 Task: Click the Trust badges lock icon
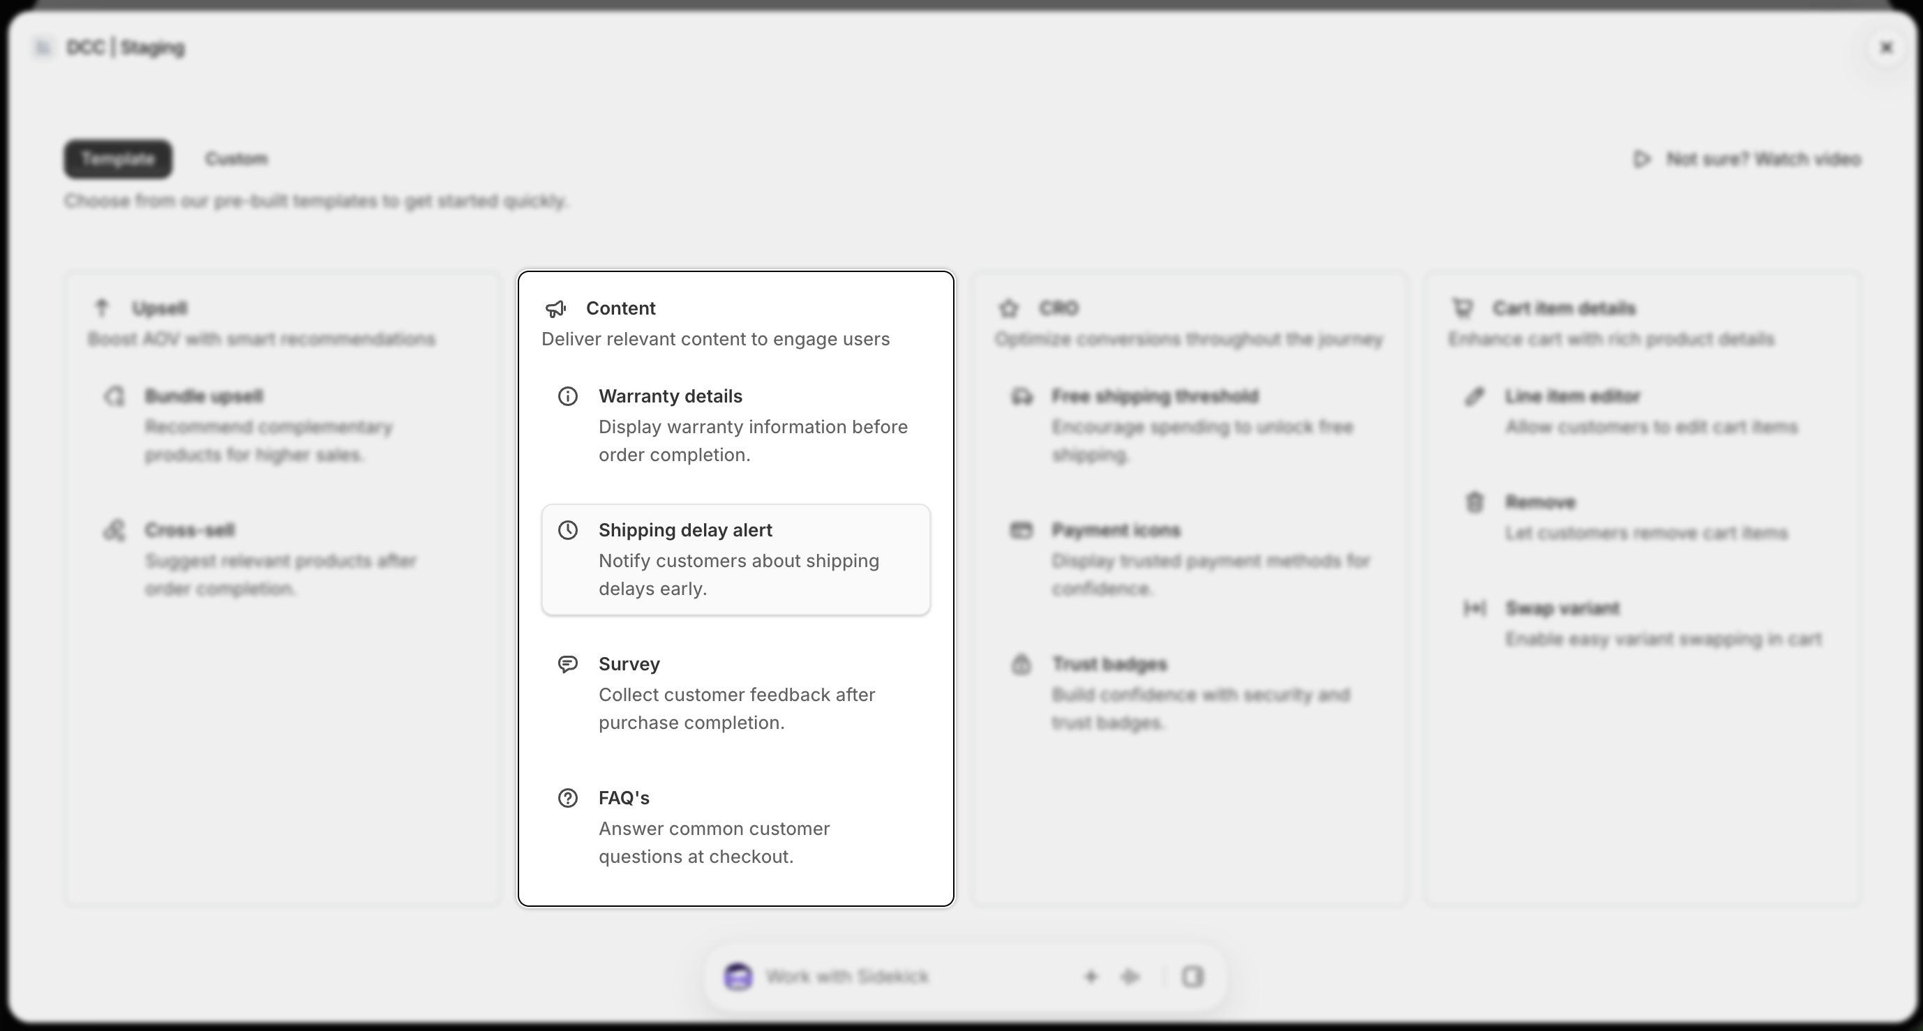(x=1022, y=663)
